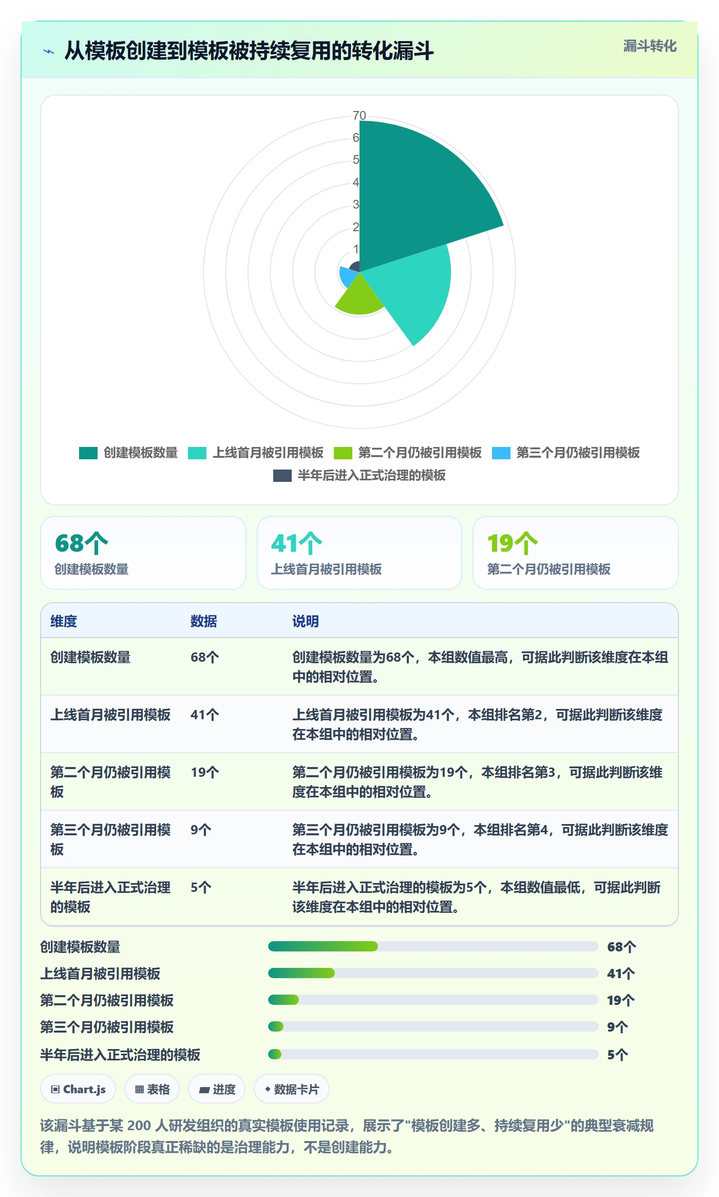Click the 70 axis tick label on the chart

[x=359, y=116]
